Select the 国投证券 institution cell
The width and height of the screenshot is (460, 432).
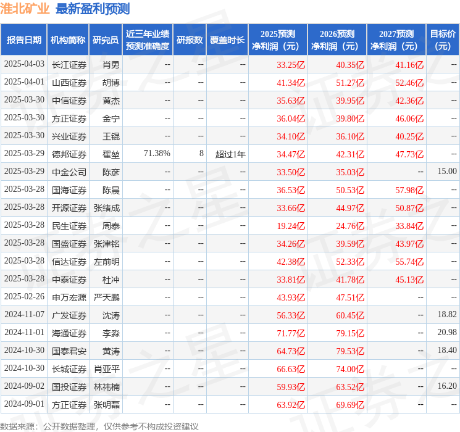pyautogui.click(x=69, y=387)
